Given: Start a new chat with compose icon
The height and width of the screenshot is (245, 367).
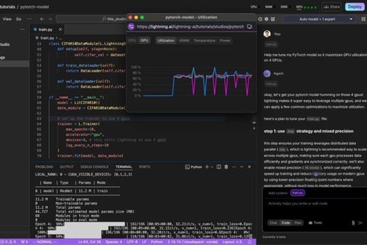Looking at the screenshot, I should pos(273,19).
